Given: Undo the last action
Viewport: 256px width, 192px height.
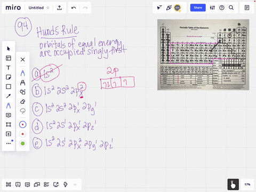Looking at the screenshot, I should (x=74, y=7).
